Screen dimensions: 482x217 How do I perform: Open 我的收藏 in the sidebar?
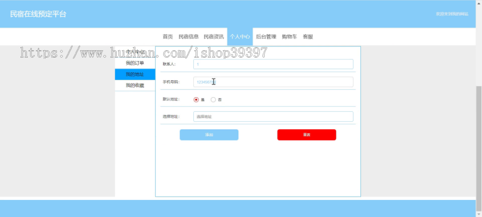point(135,86)
